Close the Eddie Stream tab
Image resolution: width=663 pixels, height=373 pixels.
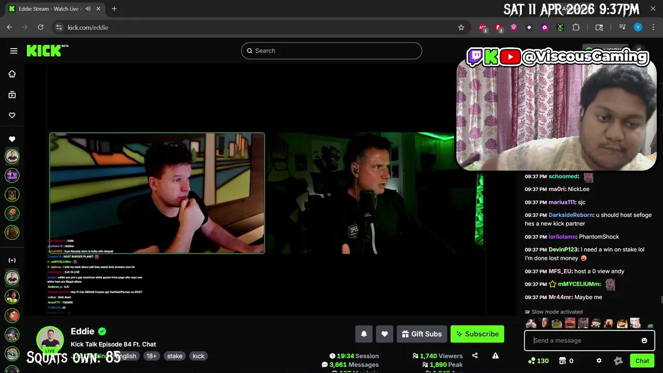tap(98, 9)
